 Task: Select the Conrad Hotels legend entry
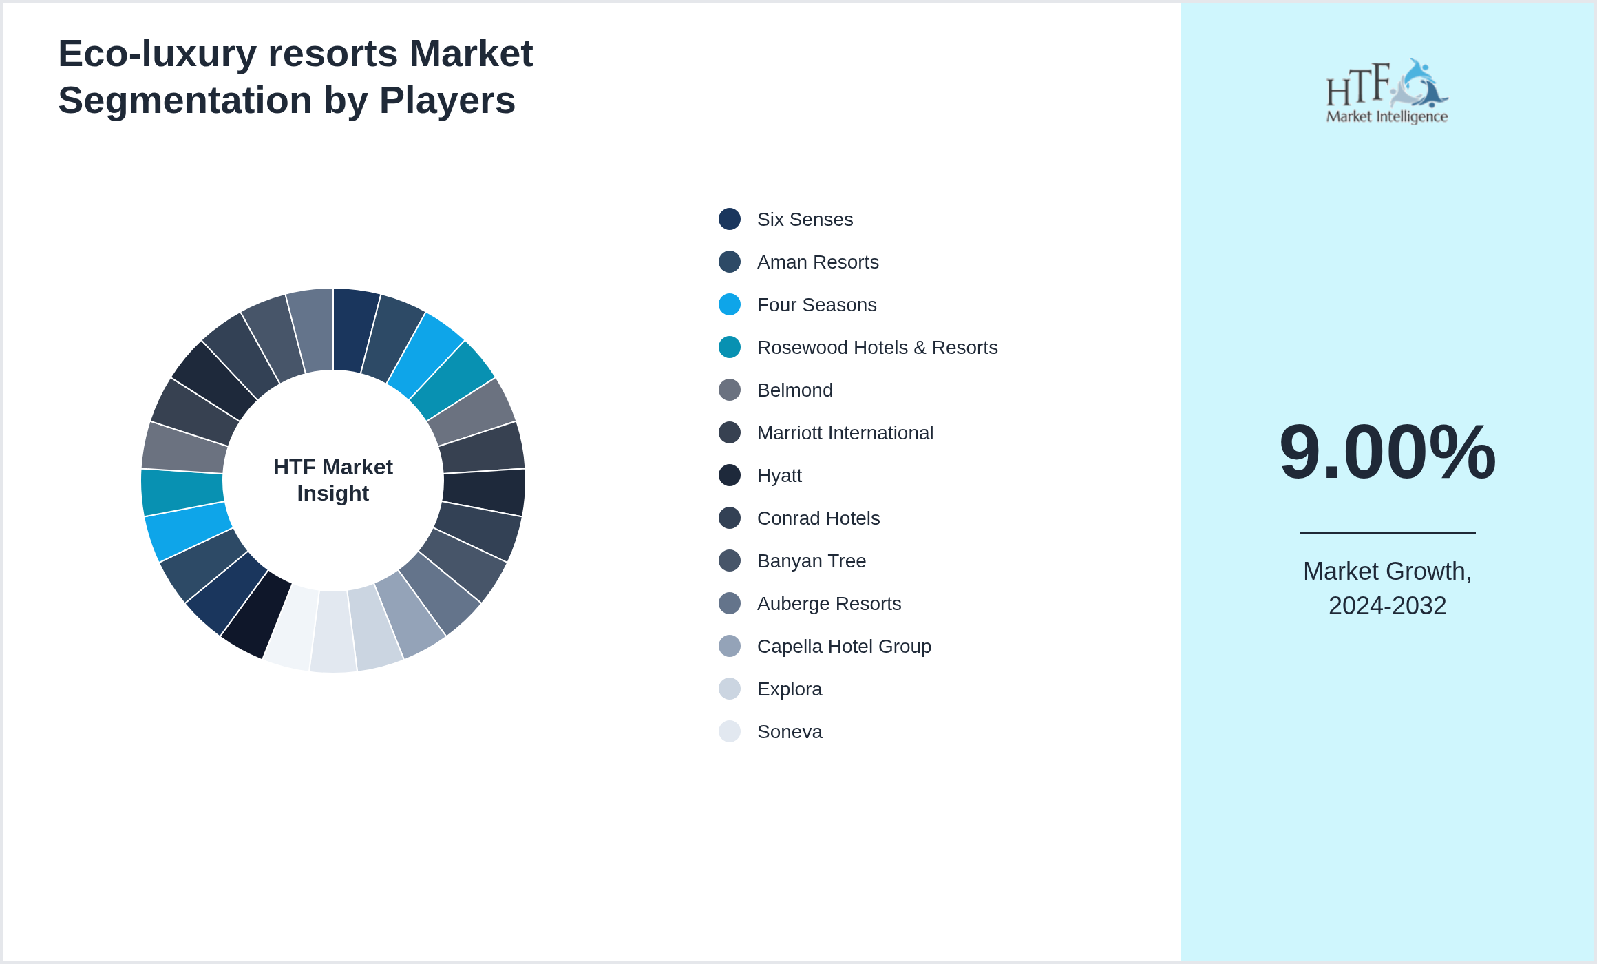pos(799,518)
